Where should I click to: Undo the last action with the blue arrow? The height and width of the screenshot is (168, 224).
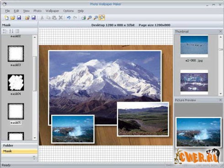[x=69, y=18]
